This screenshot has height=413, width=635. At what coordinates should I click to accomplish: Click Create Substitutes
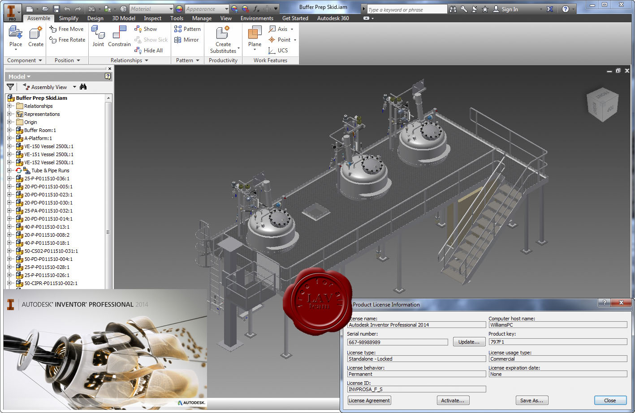coord(223,39)
